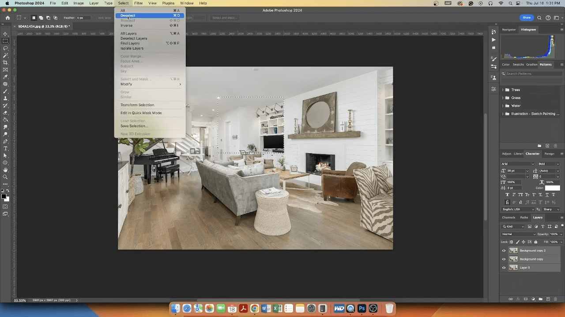Click the Create a new layer icon
The width and height of the screenshot is (565, 317).
click(548, 299)
